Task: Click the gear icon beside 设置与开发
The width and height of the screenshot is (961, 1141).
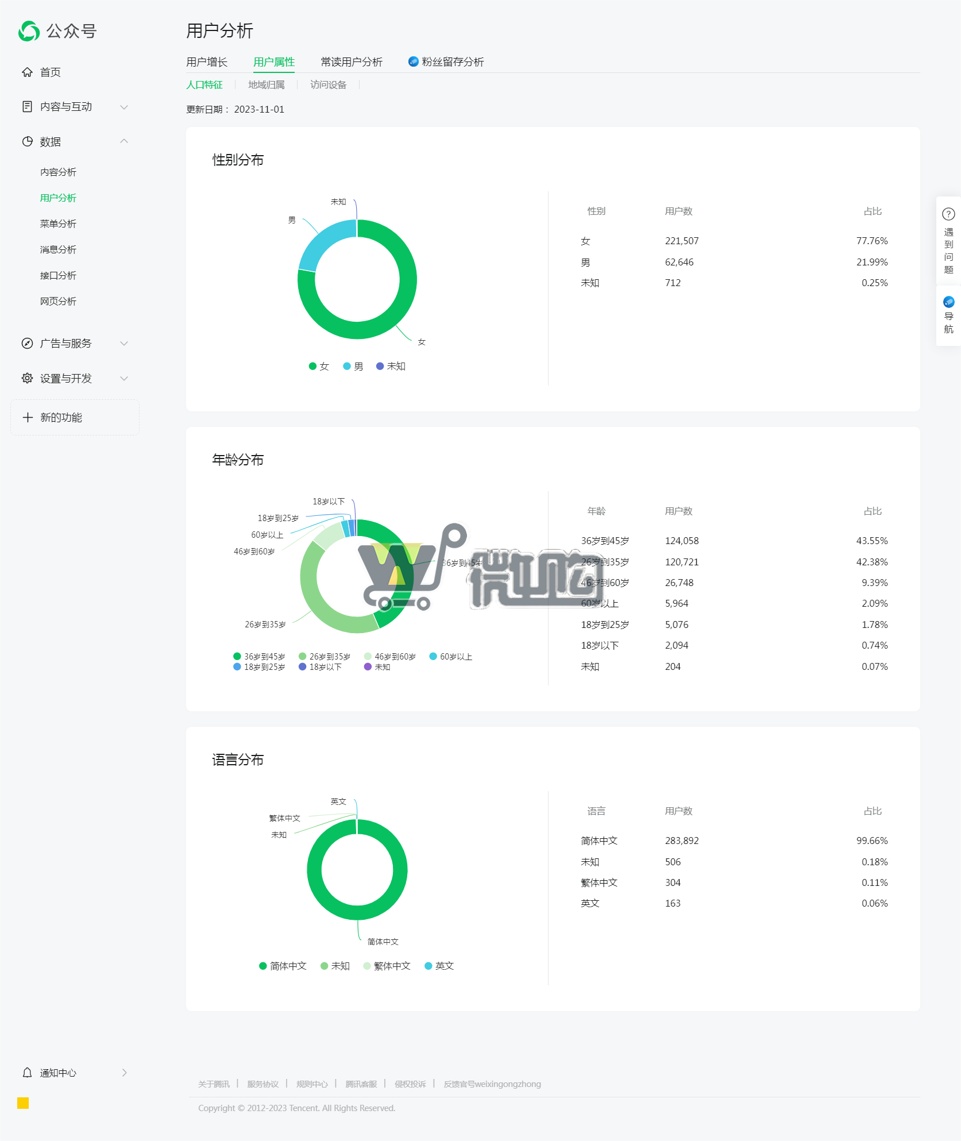Action: pos(27,378)
